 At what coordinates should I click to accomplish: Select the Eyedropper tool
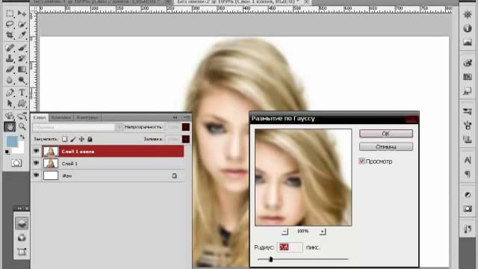[x=22, y=35]
